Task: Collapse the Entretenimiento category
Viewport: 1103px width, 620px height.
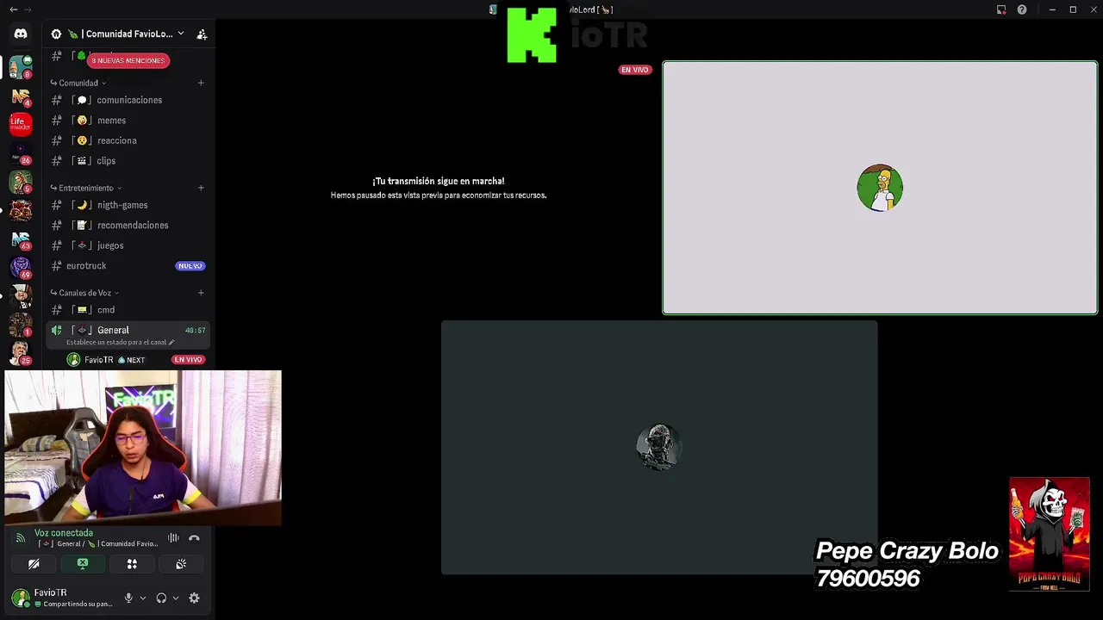Action: pos(86,188)
